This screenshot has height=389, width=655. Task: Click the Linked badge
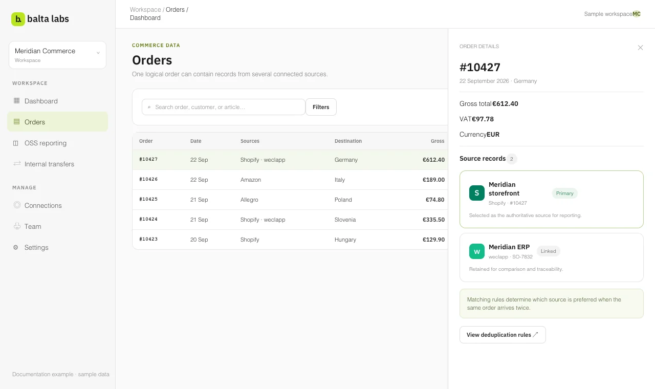click(549, 251)
